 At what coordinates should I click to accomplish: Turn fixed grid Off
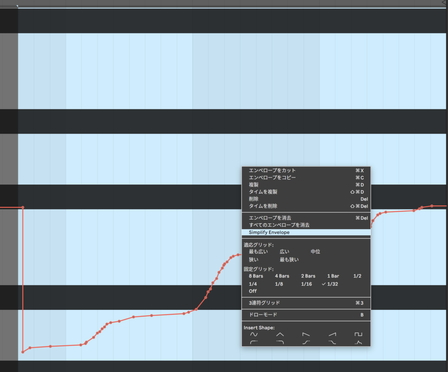point(253,291)
